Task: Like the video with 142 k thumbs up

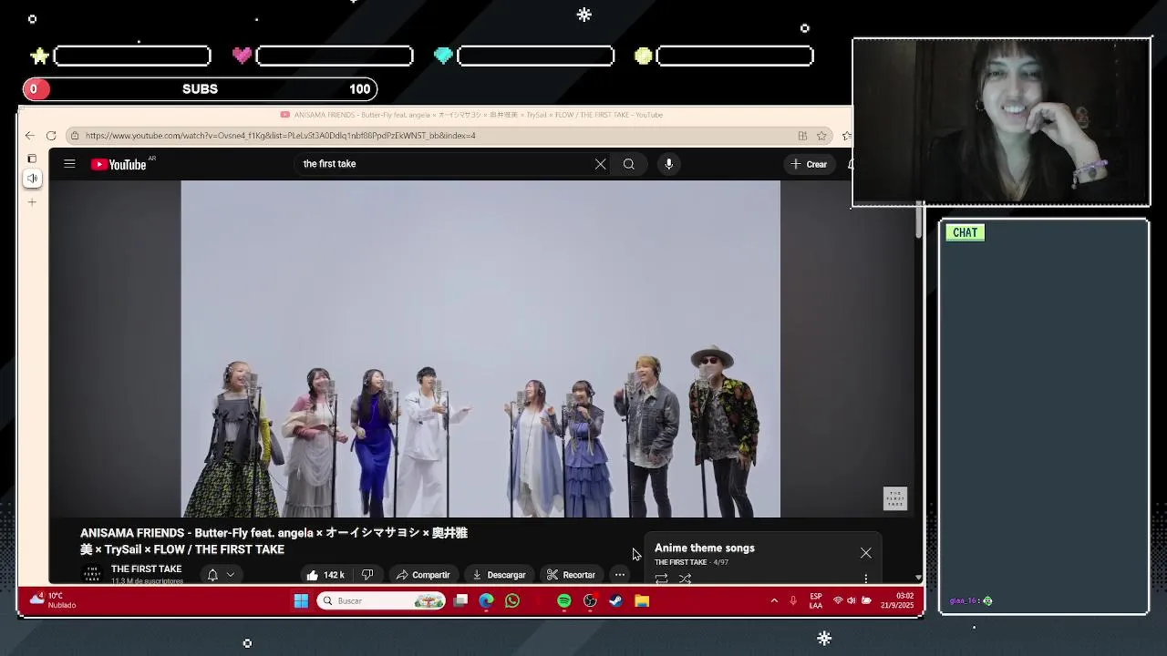Action: (x=325, y=575)
